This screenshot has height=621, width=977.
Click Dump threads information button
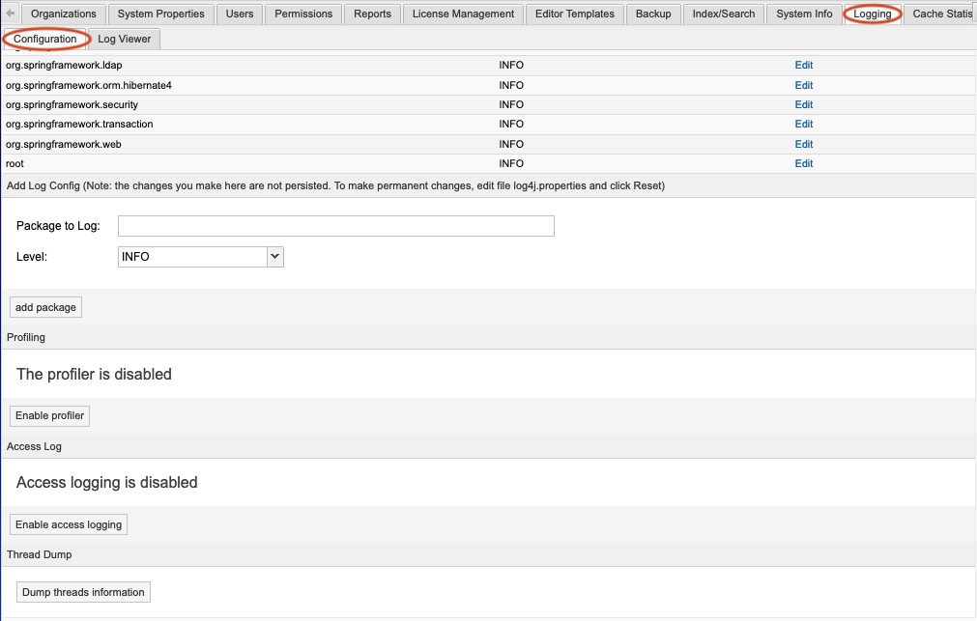83,592
